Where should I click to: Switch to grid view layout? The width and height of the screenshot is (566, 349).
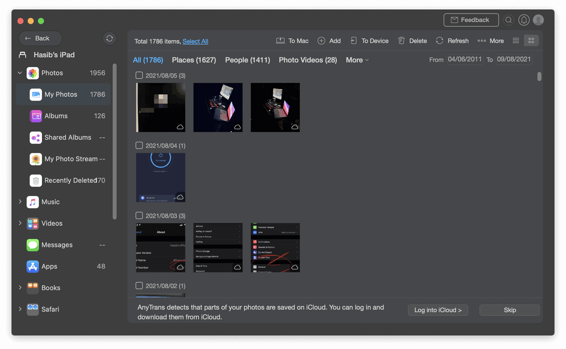point(531,40)
